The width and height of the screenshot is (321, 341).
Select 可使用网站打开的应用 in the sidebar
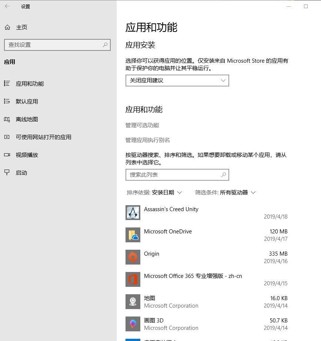44,137
